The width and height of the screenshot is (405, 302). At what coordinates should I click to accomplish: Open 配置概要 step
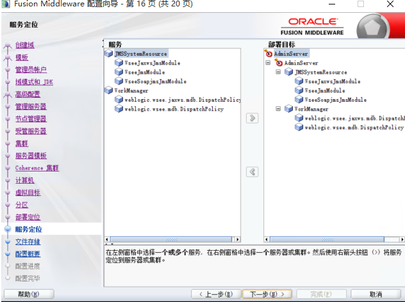pyautogui.click(x=28, y=254)
